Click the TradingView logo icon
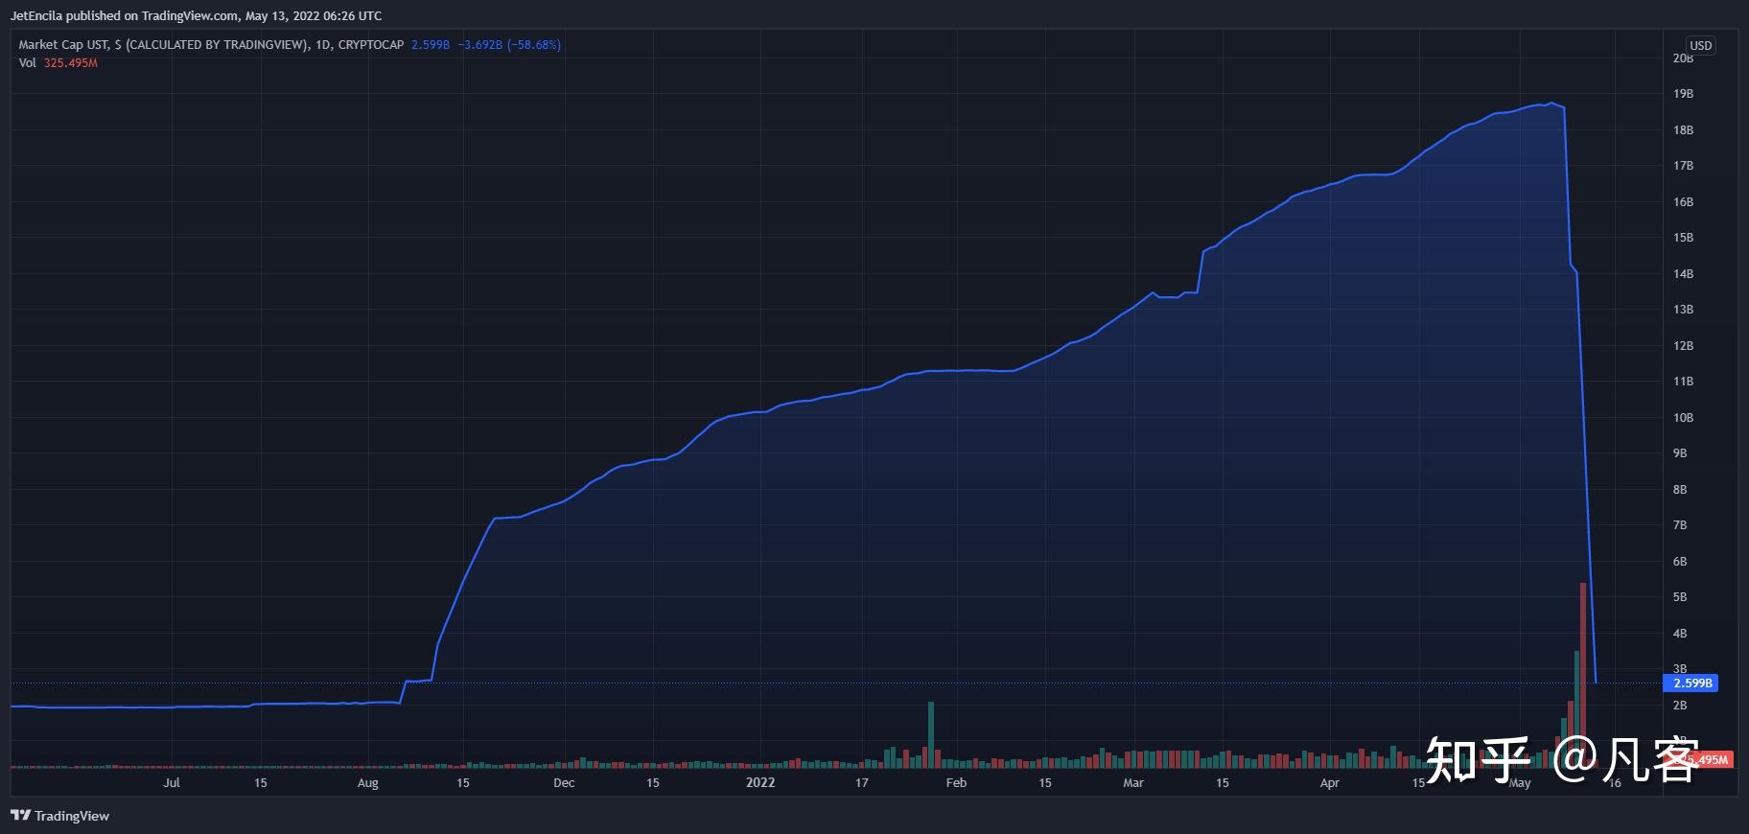The image size is (1749, 834). 20,816
